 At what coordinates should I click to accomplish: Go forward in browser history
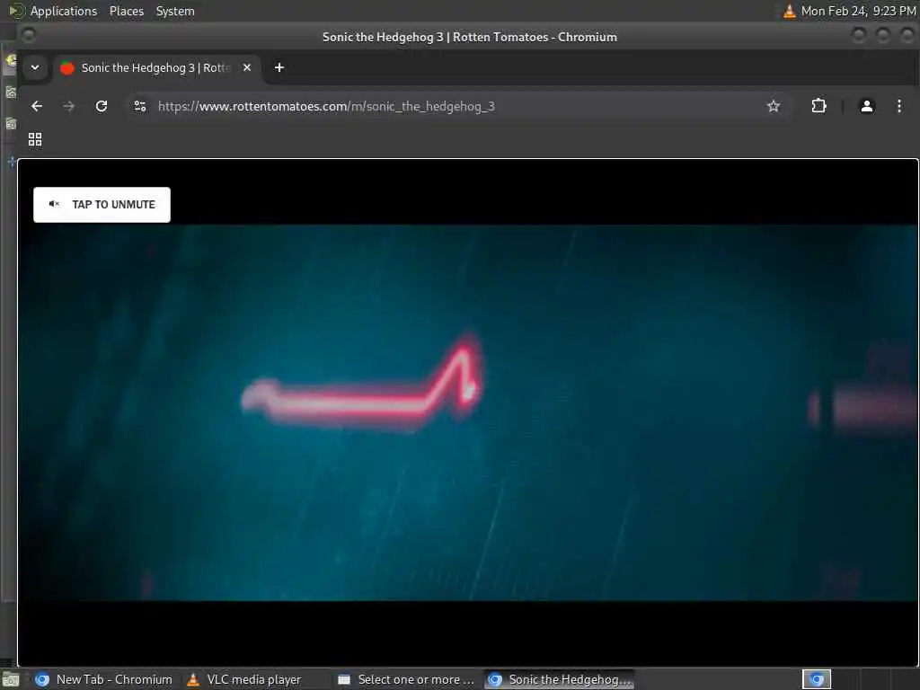point(68,106)
